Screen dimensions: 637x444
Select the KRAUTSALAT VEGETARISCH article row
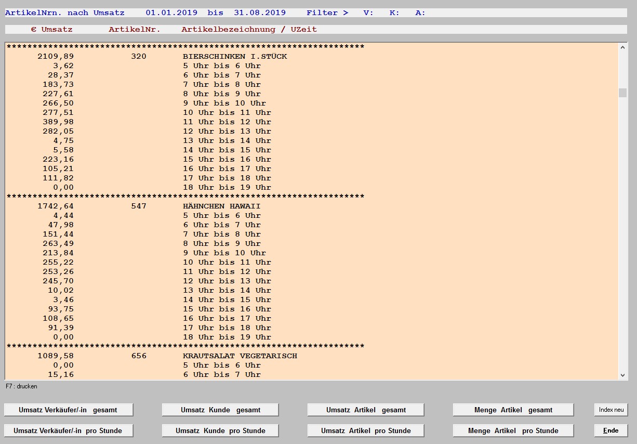click(240, 356)
